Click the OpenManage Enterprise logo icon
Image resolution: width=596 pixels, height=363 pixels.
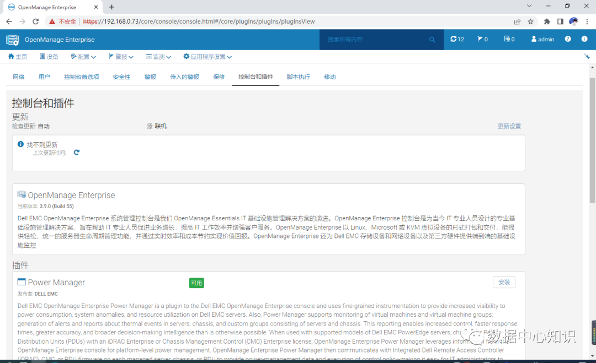click(x=12, y=40)
